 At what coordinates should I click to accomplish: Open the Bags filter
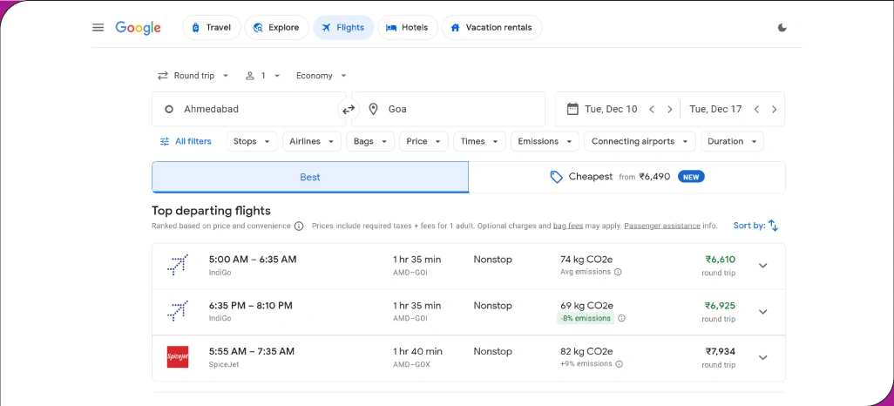pyautogui.click(x=370, y=141)
